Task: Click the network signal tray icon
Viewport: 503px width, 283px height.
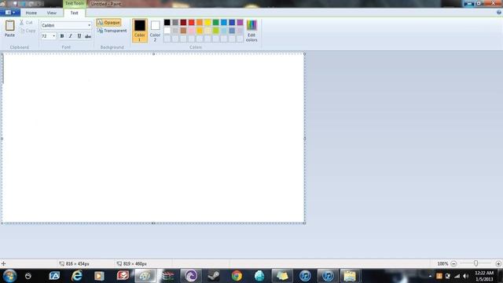Action: (x=457, y=276)
